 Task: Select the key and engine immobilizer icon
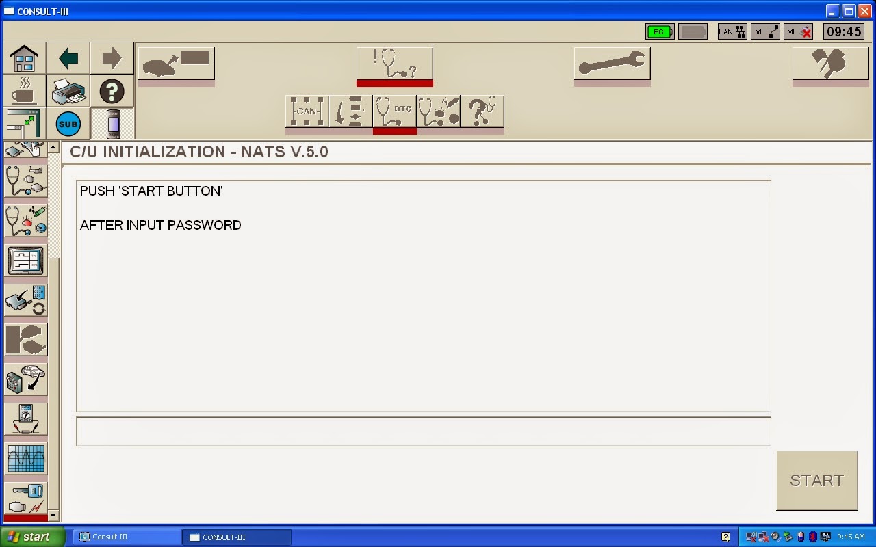click(x=26, y=499)
